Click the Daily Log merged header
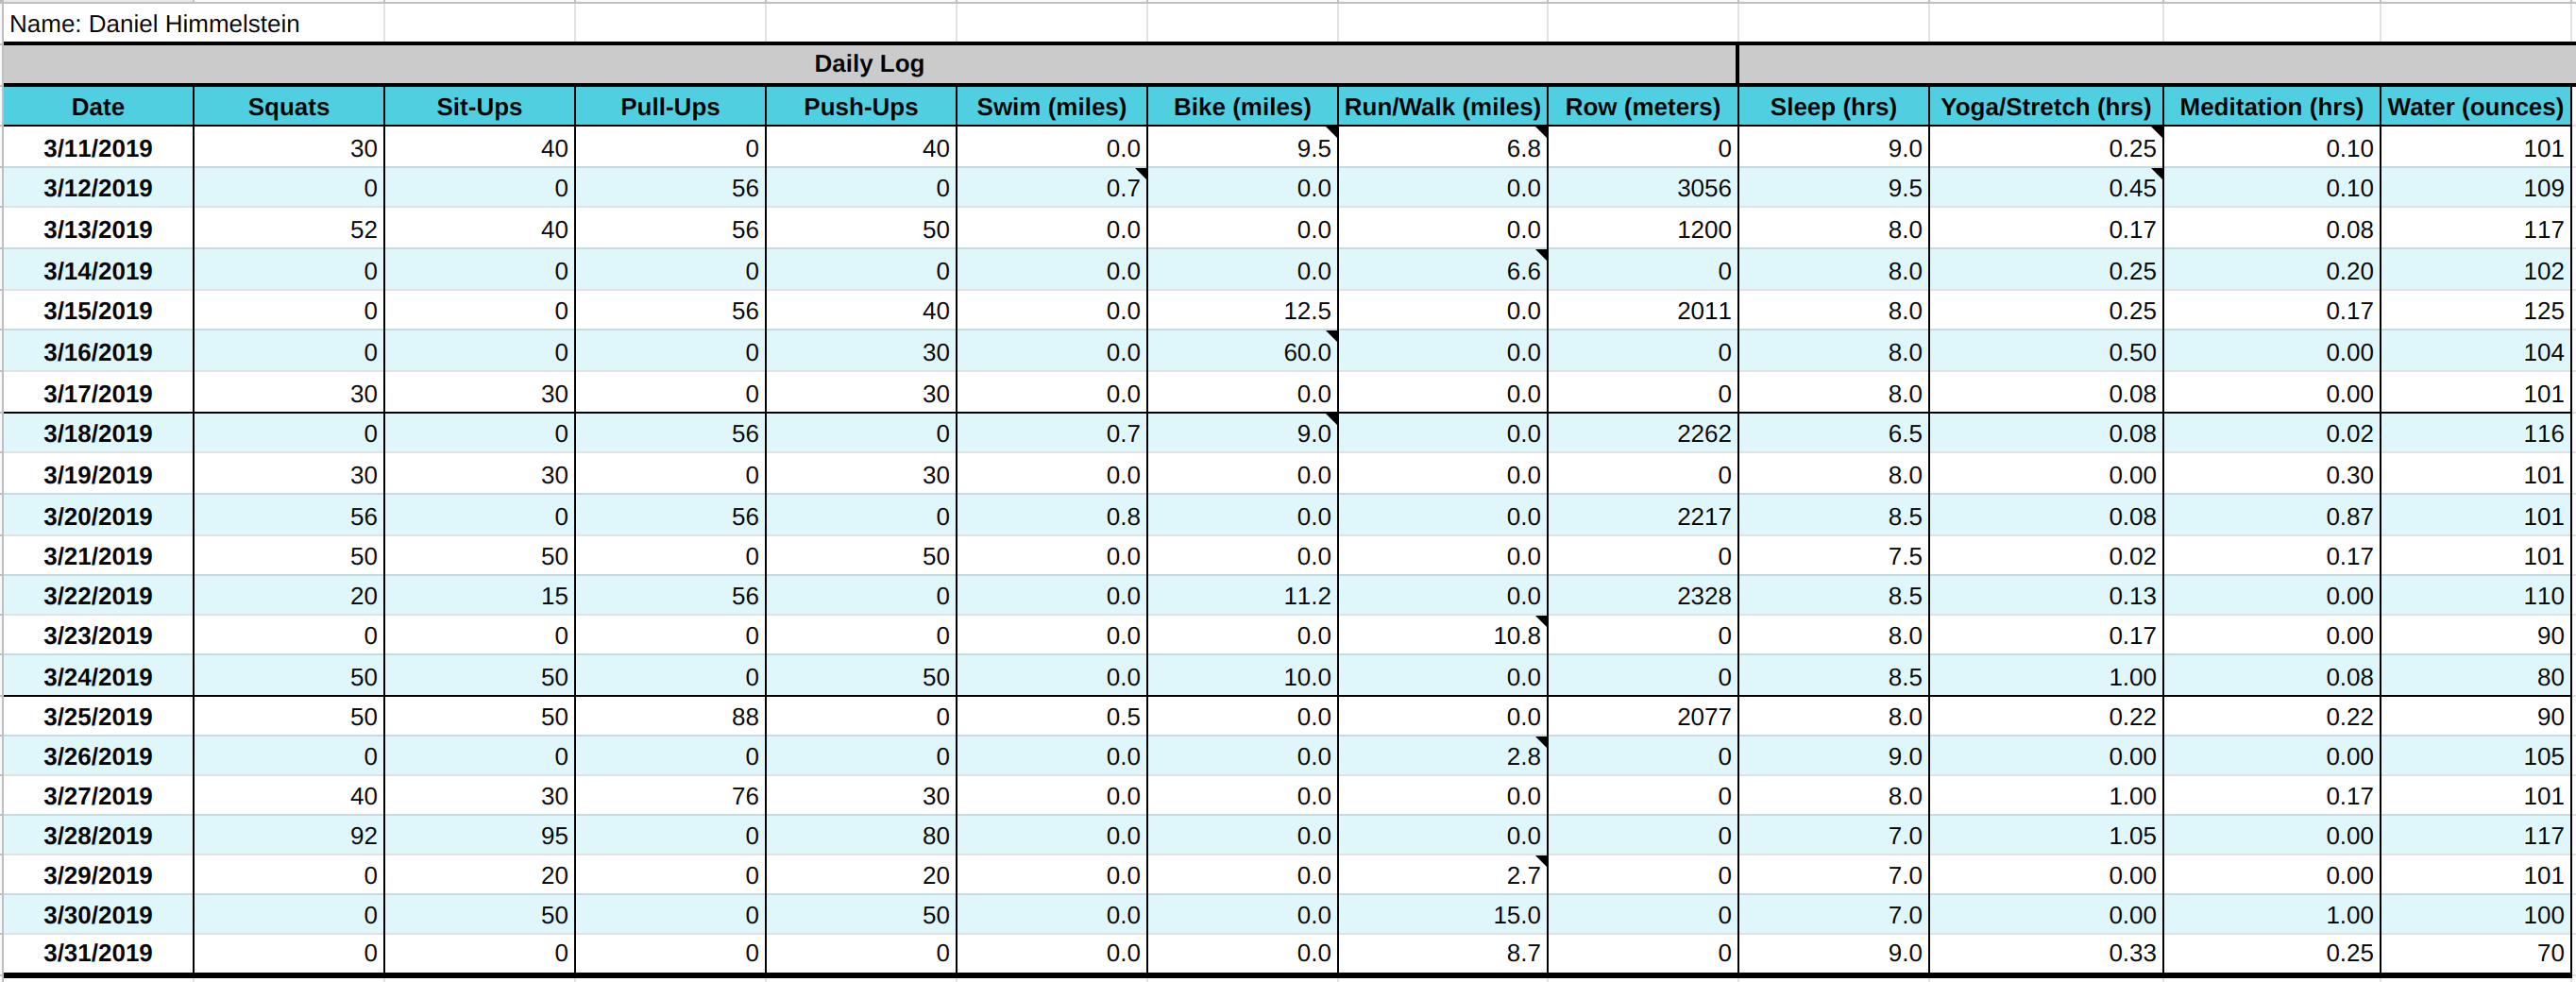The height and width of the screenshot is (982, 2576). tap(870, 63)
